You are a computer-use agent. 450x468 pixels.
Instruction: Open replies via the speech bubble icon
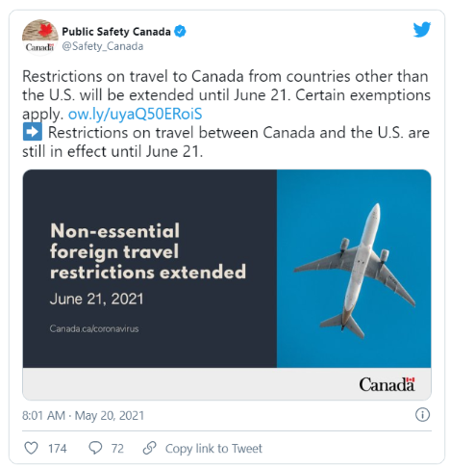click(95, 448)
